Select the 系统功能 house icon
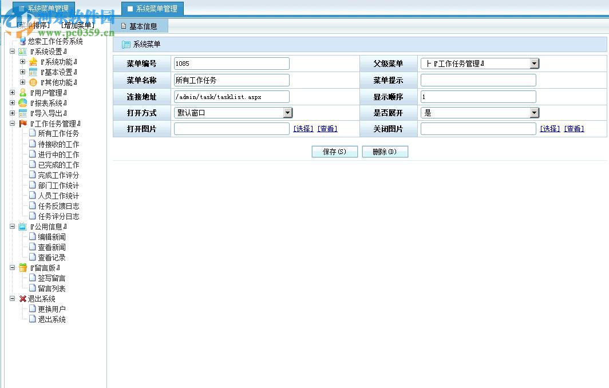 [32, 61]
